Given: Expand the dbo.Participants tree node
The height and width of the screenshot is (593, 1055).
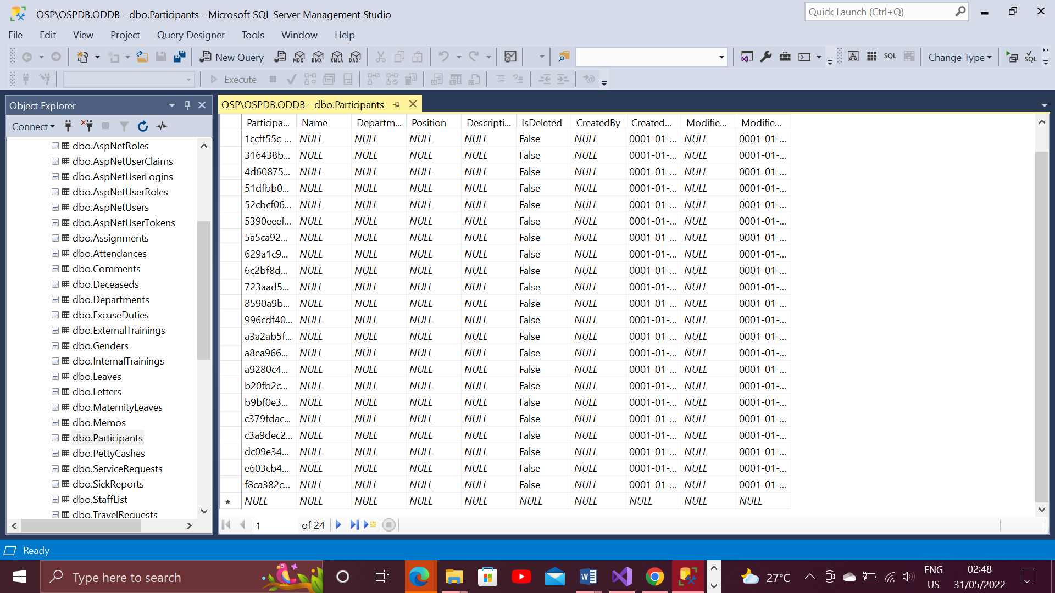Looking at the screenshot, I should click(x=55, y=438).
